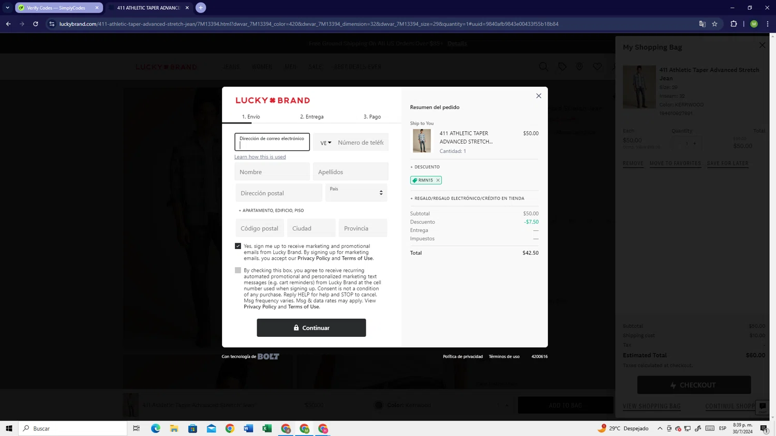The height and width of the screenshot is (436, 776).
Task: Launch Microsoft Edge from the taskbar
Action: tap(156, 428)
